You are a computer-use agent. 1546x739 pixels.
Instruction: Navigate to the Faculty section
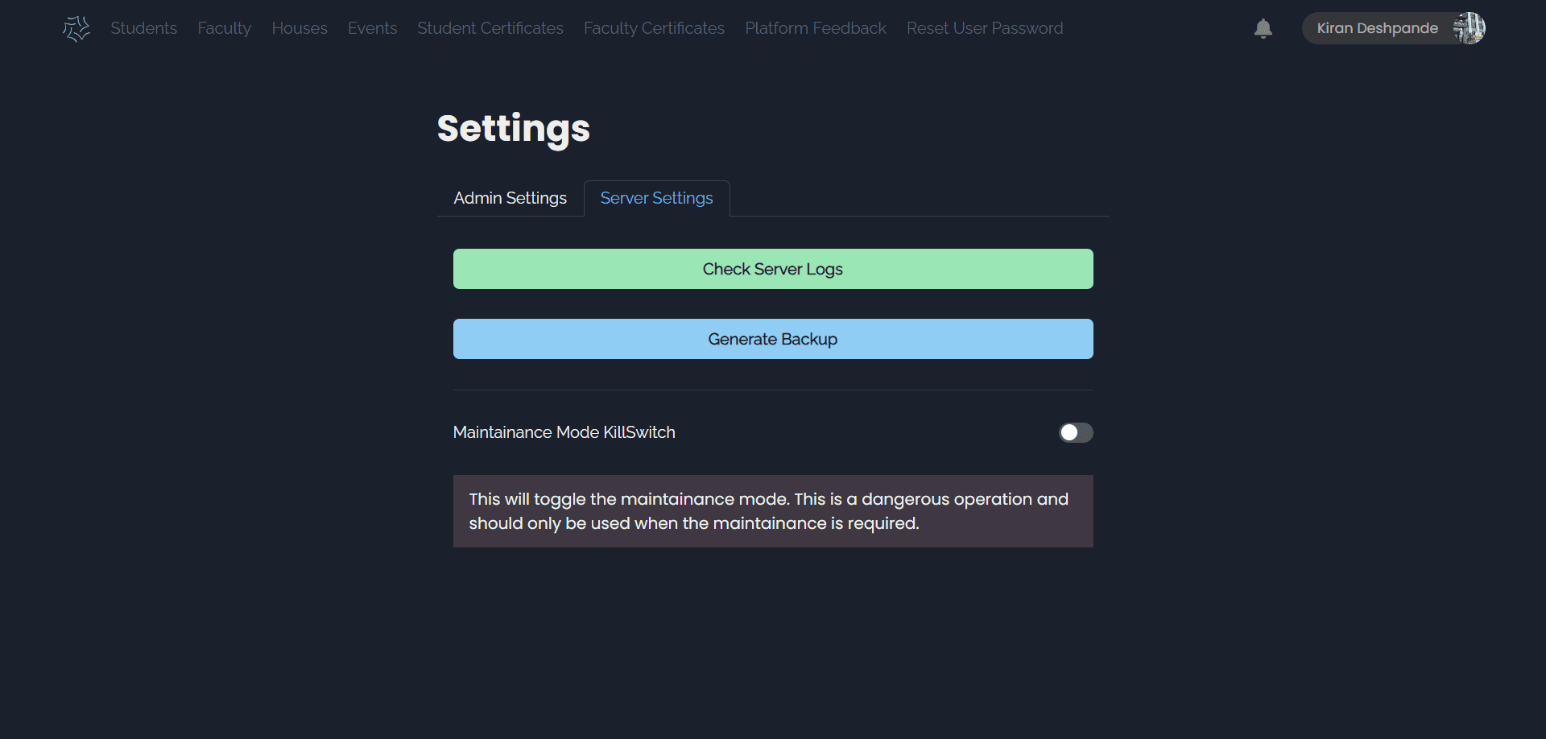click(224, 27)
